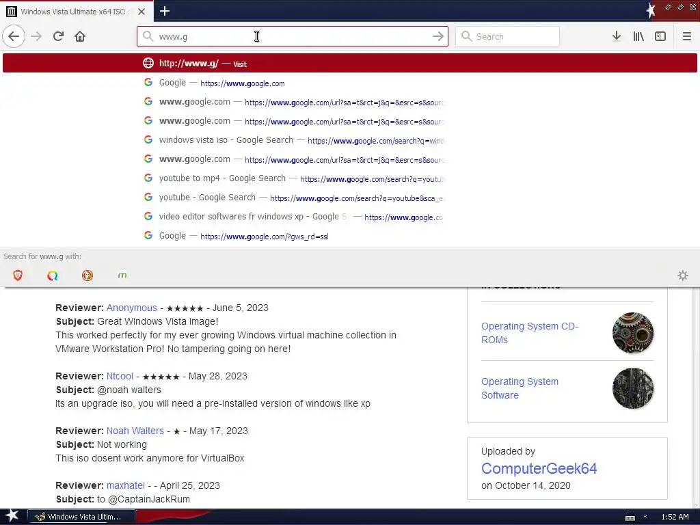The height and width of the screenshot is (525, 700).
Task: Choose Google — https://www.google.com suggestion
Action: pos(350,83)
